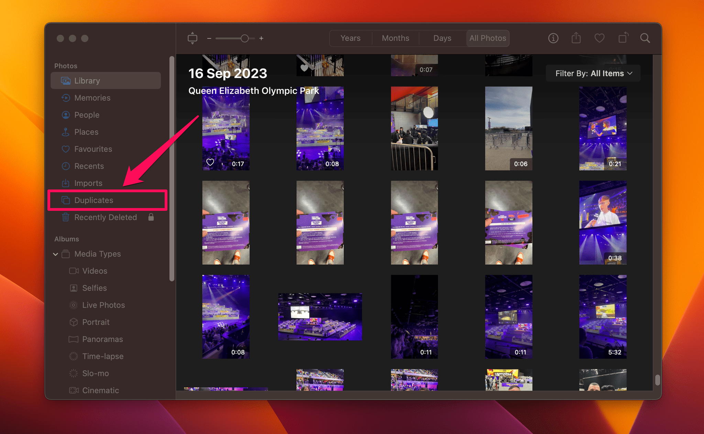Open the Search magnifier icon
Screen dimensions: 704x434
[x=645, y=38]
